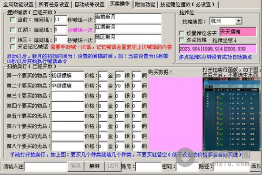Click the seventh item name field

(x=67, y=136)
